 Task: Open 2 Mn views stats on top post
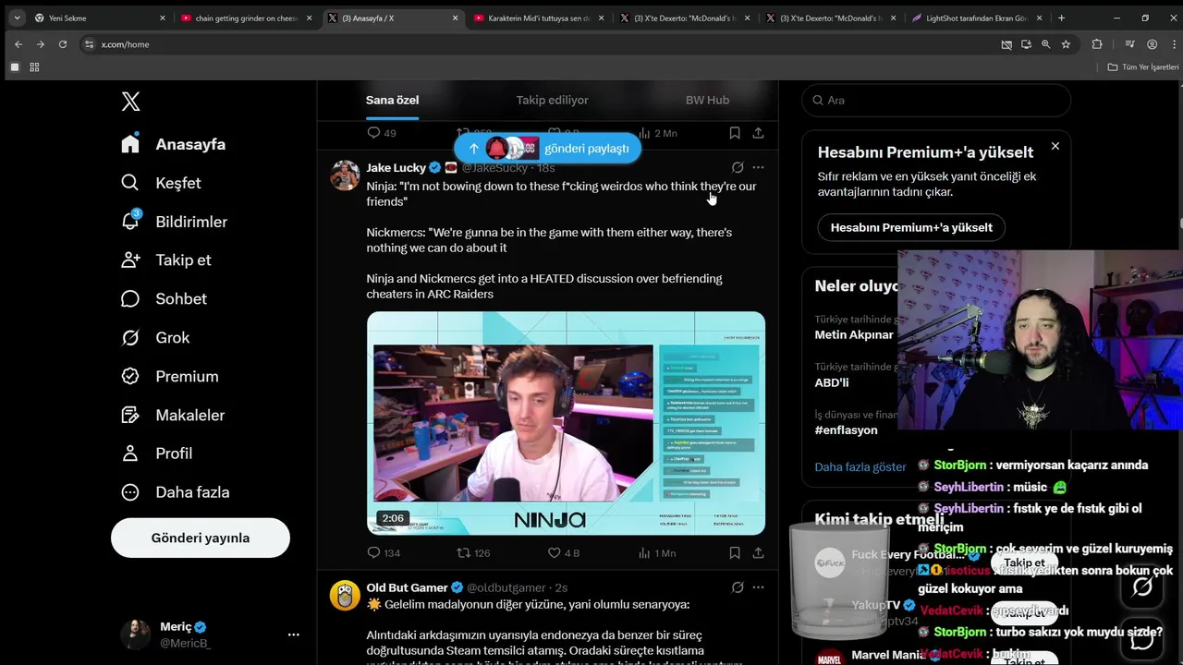[658, 133]
